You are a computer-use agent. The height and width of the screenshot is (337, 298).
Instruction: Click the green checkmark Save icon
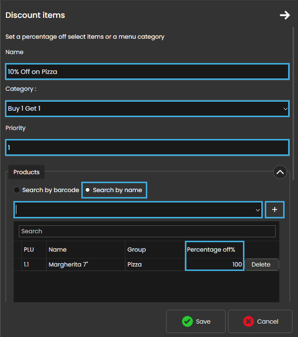pyautogui.click(x=187, y=322)
